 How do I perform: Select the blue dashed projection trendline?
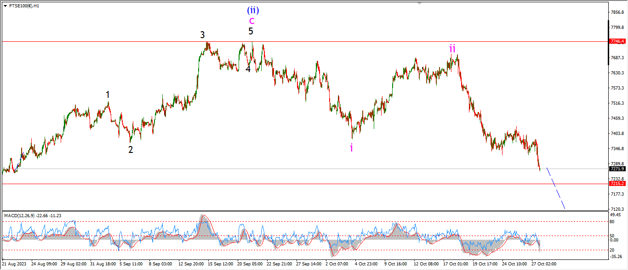pos(555,189)
